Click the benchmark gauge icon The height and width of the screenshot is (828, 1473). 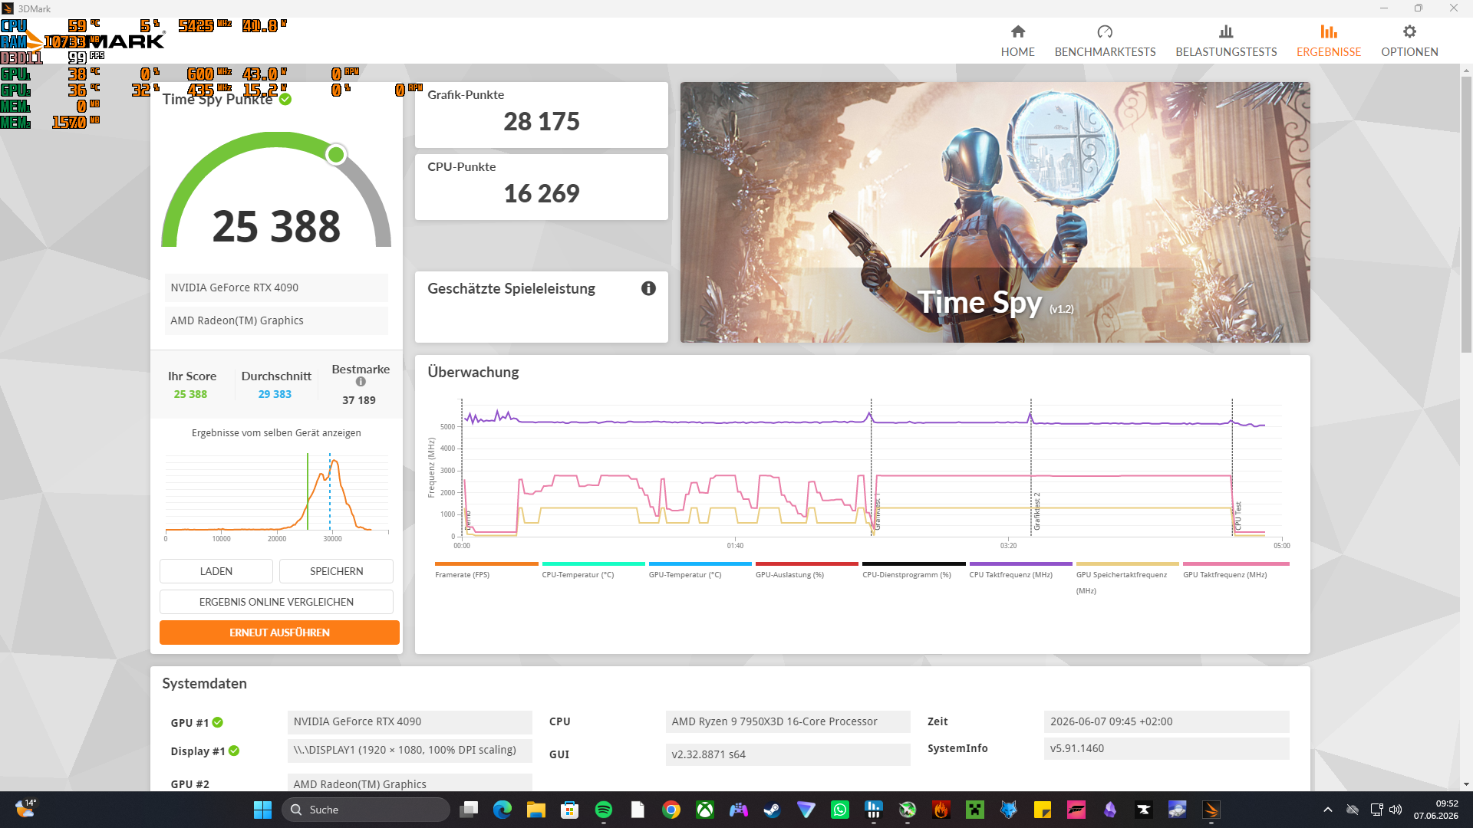(x=1105, y=31)
